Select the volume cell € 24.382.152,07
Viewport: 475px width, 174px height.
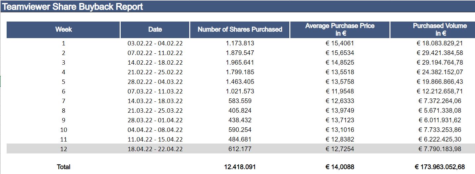pos(440,72)
